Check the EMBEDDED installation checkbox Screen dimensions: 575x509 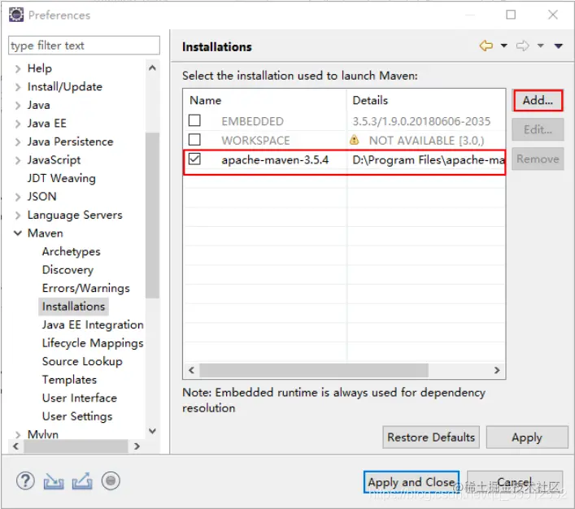point(194,120)
